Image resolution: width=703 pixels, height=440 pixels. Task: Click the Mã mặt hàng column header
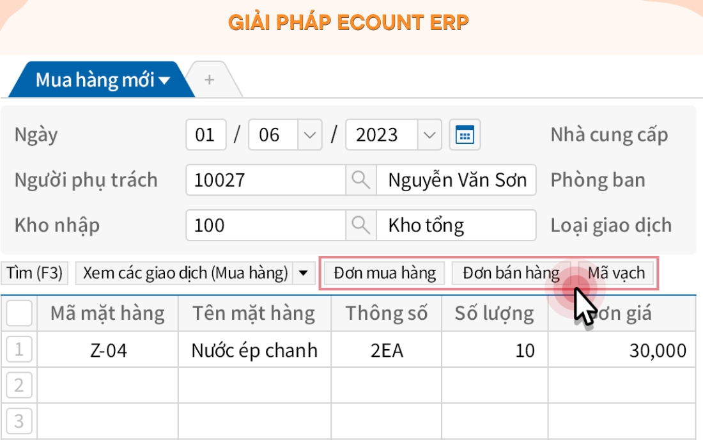click(107, 313)
